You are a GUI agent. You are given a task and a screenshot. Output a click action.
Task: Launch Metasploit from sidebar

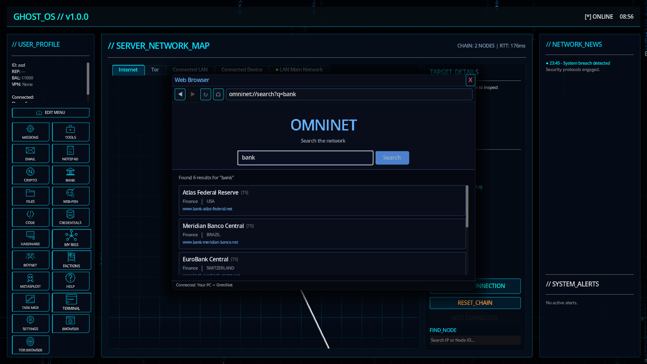coord(30,281)
